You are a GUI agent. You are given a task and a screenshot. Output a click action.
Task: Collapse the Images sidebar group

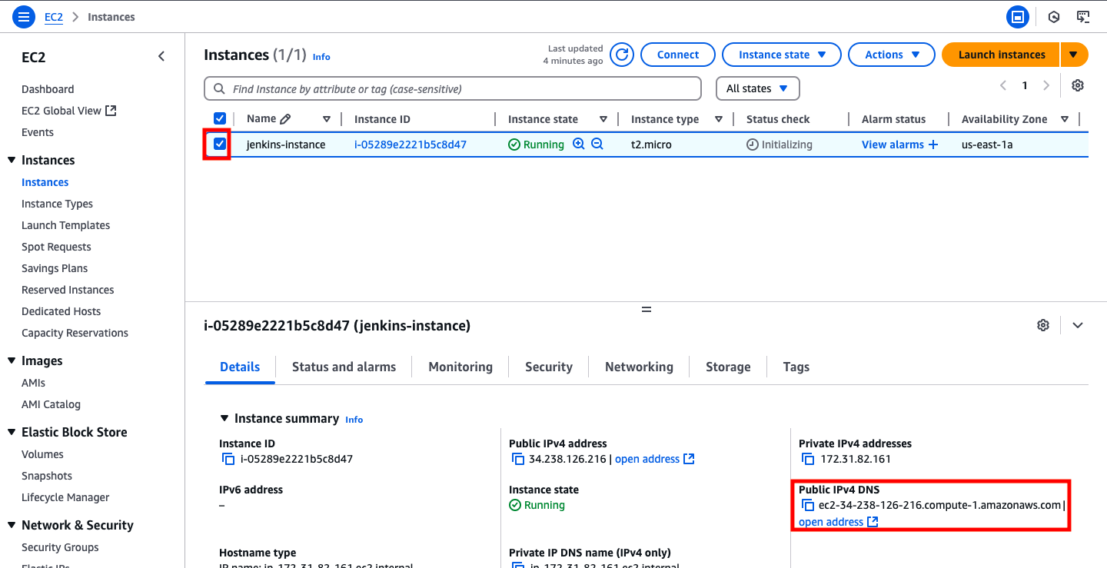click(12, 360)
